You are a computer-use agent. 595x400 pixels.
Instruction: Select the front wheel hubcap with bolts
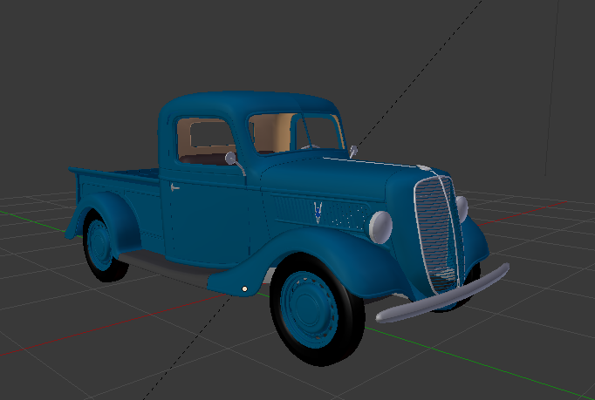[x=309, y=309]
